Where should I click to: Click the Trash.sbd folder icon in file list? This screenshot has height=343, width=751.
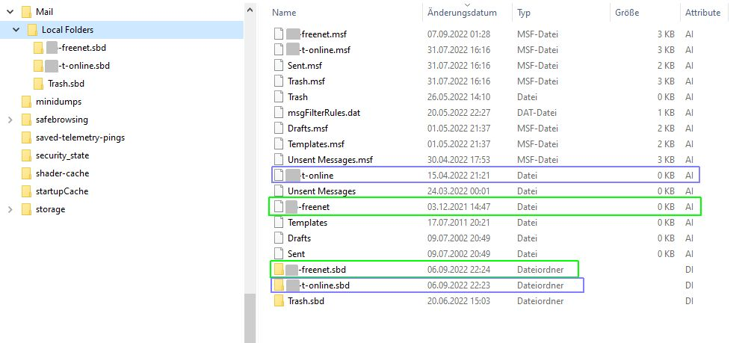[x=278, y=301]
